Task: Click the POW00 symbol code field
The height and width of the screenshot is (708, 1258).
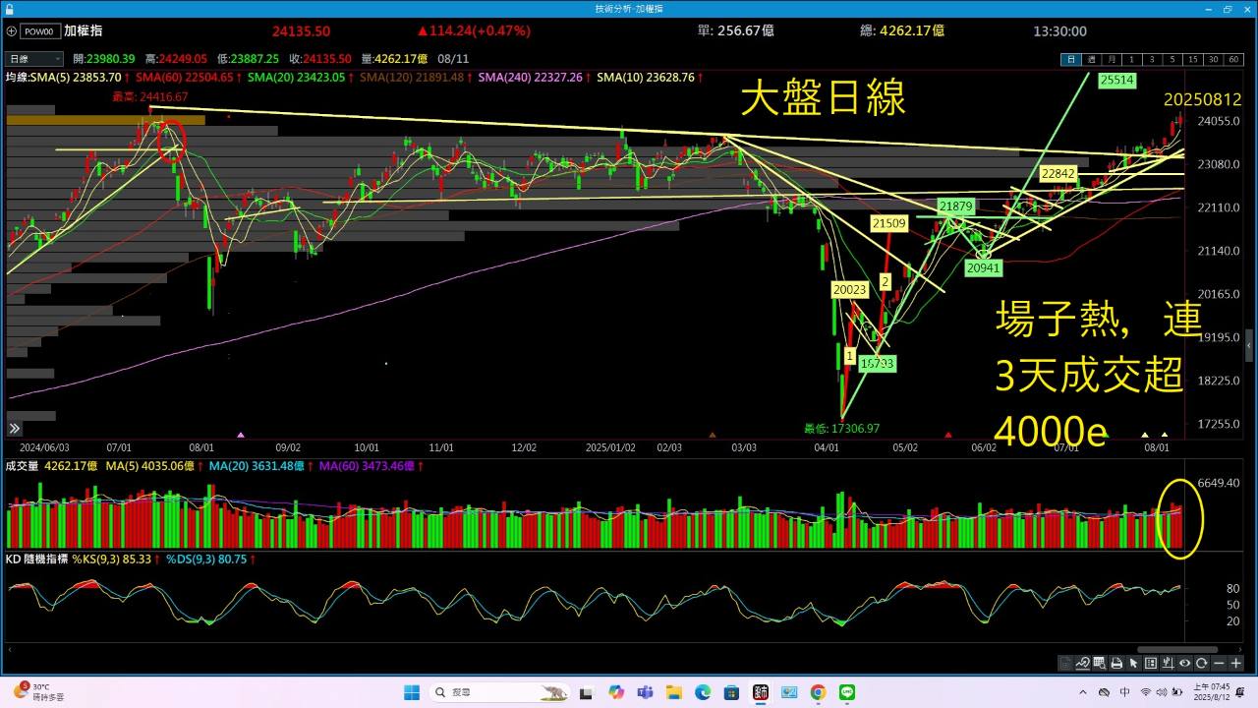Action: pyautogui.click(x=40, y=30)
